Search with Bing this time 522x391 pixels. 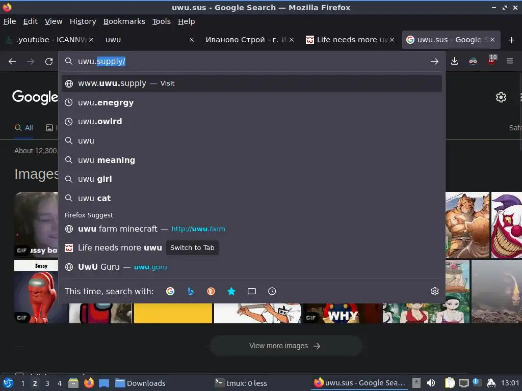coord(191,291)
